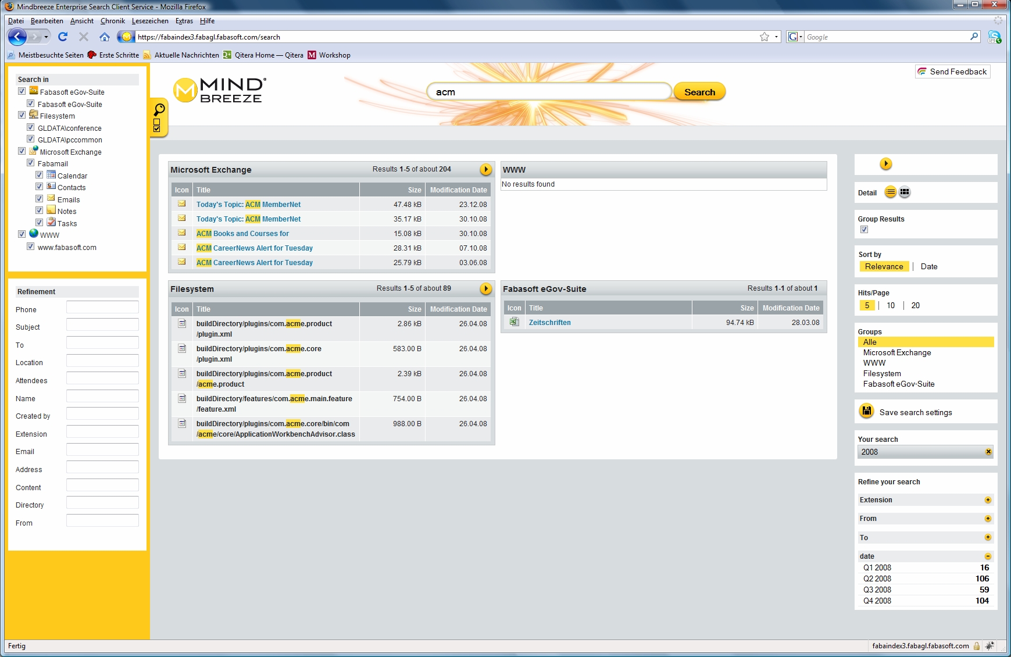Uncheck GLDATA\conference checkbox
Viewport: 1011px width, 657px height.
pyautogui.click(x=30, y=127)
